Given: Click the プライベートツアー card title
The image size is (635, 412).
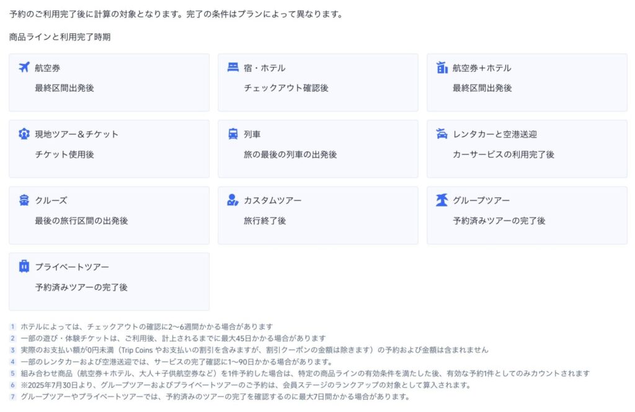Looking at the screenshot, I should click(72, 267).
